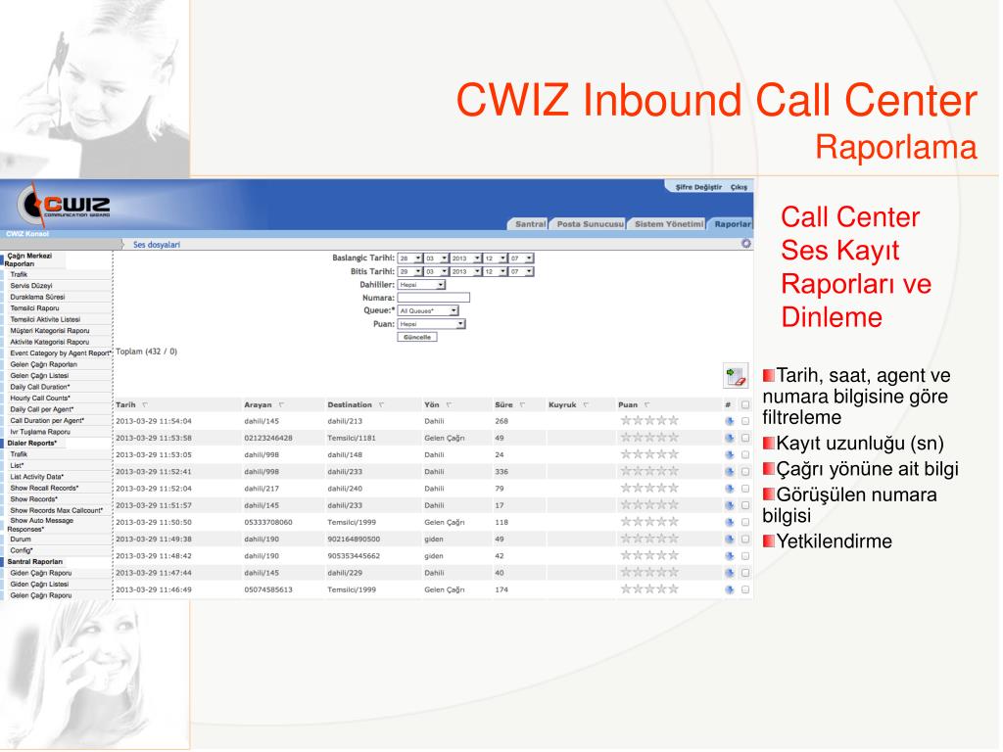Sort by Destination column filter icon
The height and width of the screenshot is (752, 1003).
[381, 404]
